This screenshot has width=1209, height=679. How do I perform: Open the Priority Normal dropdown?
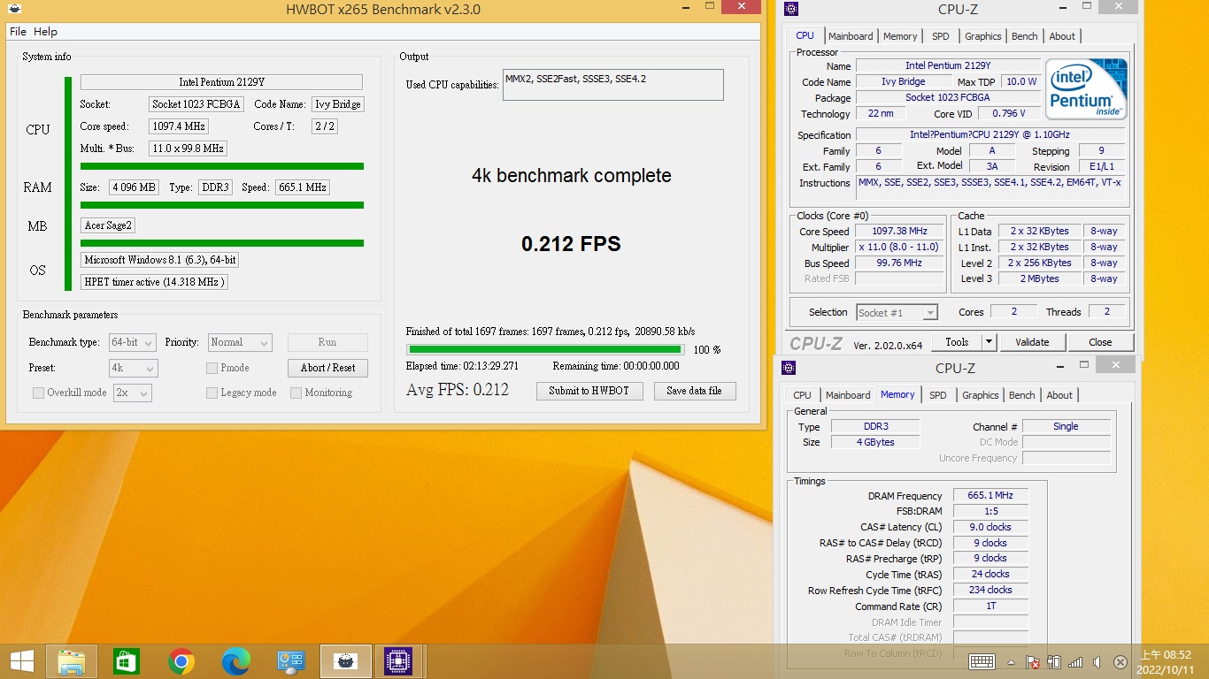click(x=240, y=342)
